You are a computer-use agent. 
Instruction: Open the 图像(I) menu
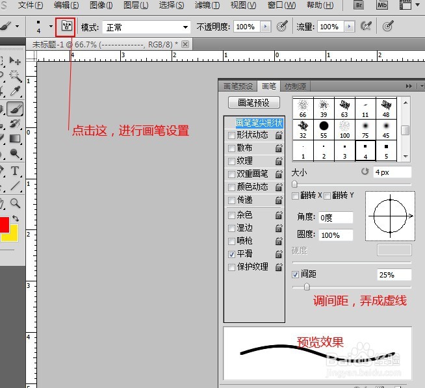click(x=101, y=5)
